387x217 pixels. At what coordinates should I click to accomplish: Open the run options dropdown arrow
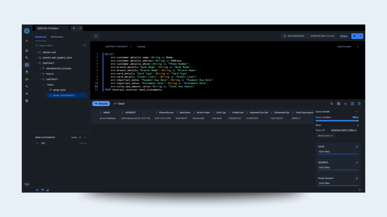(x=361, y=36)
